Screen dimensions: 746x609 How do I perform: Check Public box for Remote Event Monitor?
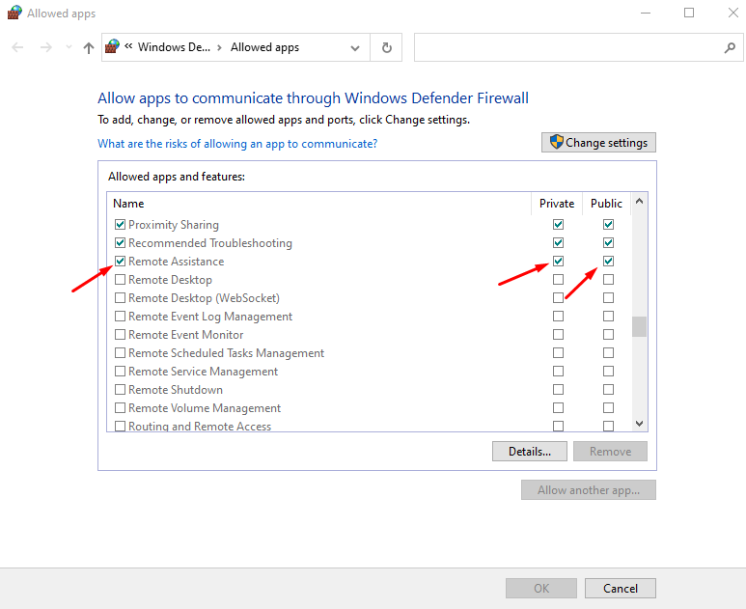[608, 335]
